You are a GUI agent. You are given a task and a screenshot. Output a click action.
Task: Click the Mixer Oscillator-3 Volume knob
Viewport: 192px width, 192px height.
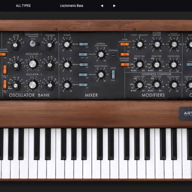click(x=67, y=85)
